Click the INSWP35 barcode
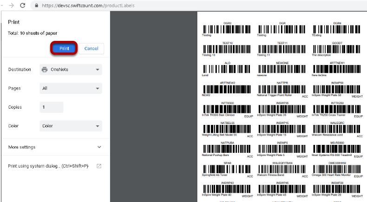Image resolution: width=367 pixels, height=202 pixels. pyautogui.click(x=282, y=109)
